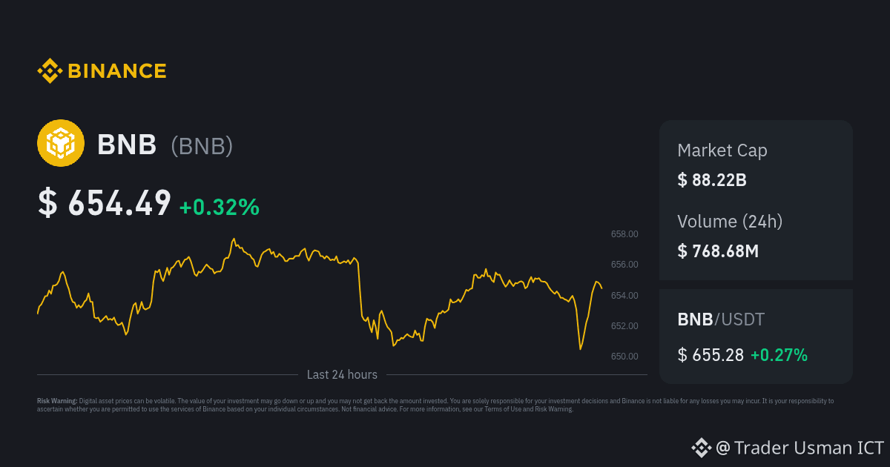Click the 656.00 axis label

pyautogui.click(x=624, y=265)
